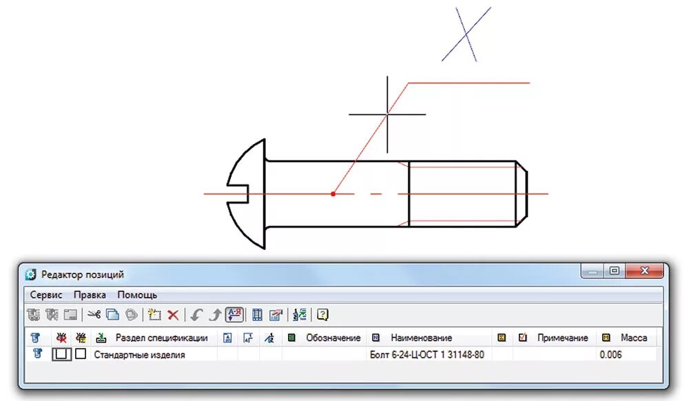Viewport: 689px width, 401px height.
Task: Click the Масса column header
Action: coord(634,338)
